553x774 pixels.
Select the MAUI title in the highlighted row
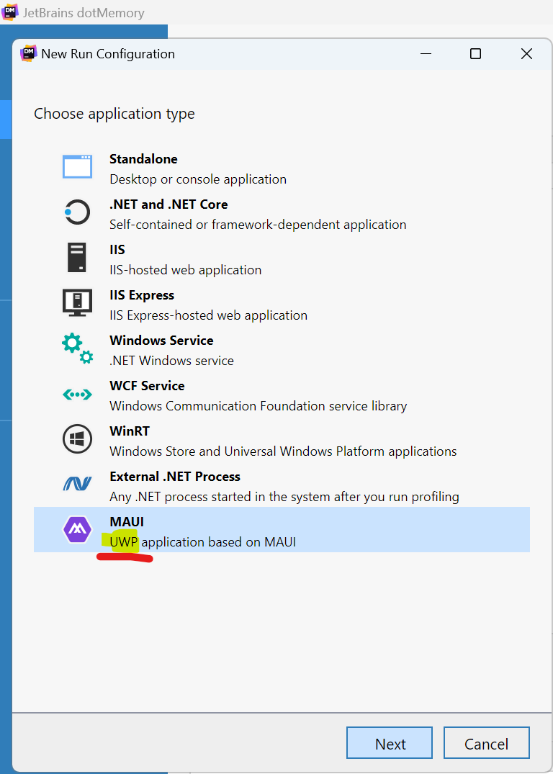coord(127,522)
